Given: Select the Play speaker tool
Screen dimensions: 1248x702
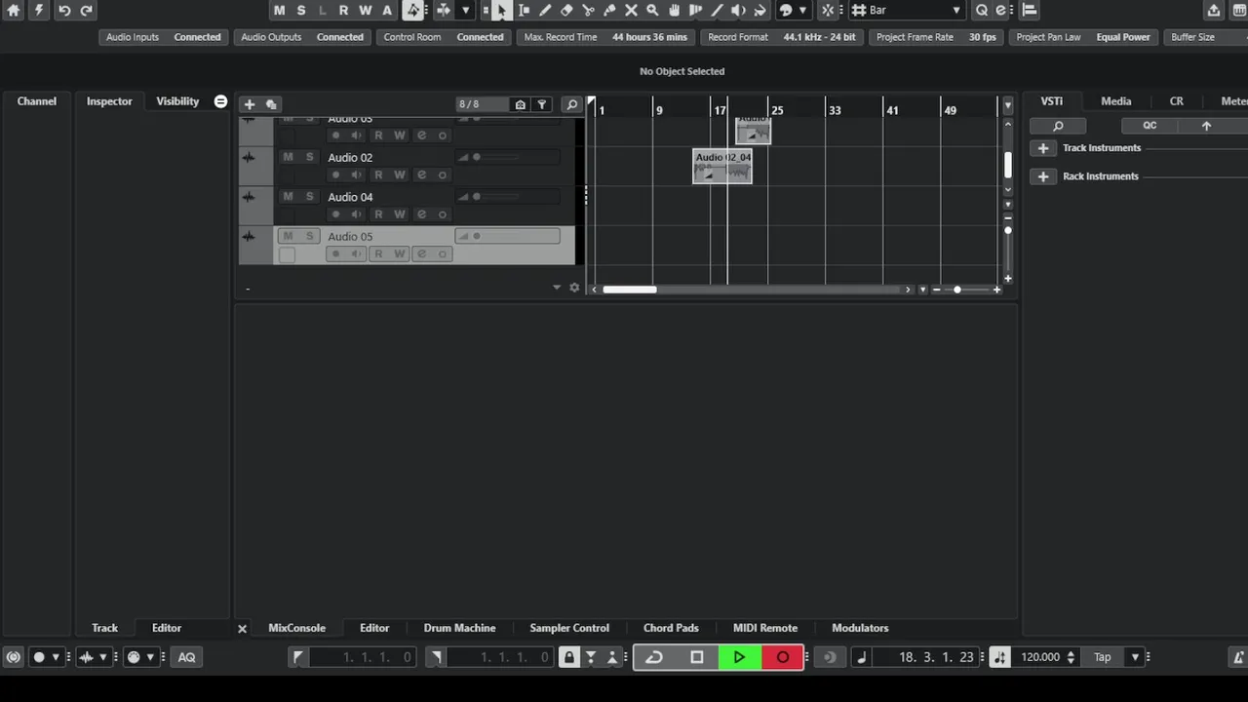Looking at the screenshot, I should coord(738,10).
